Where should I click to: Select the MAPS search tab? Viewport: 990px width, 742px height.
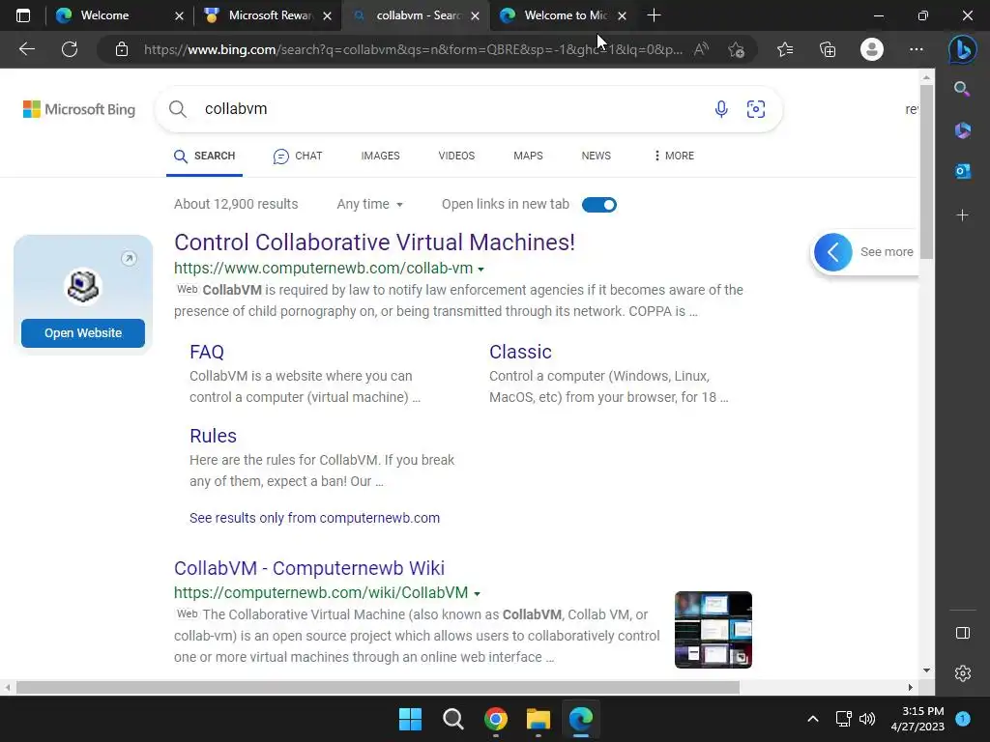(x=528, y=156)
